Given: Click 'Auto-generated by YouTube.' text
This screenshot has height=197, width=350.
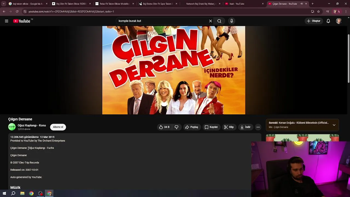Looking at the screenshot, I should [x=26, y=177].
